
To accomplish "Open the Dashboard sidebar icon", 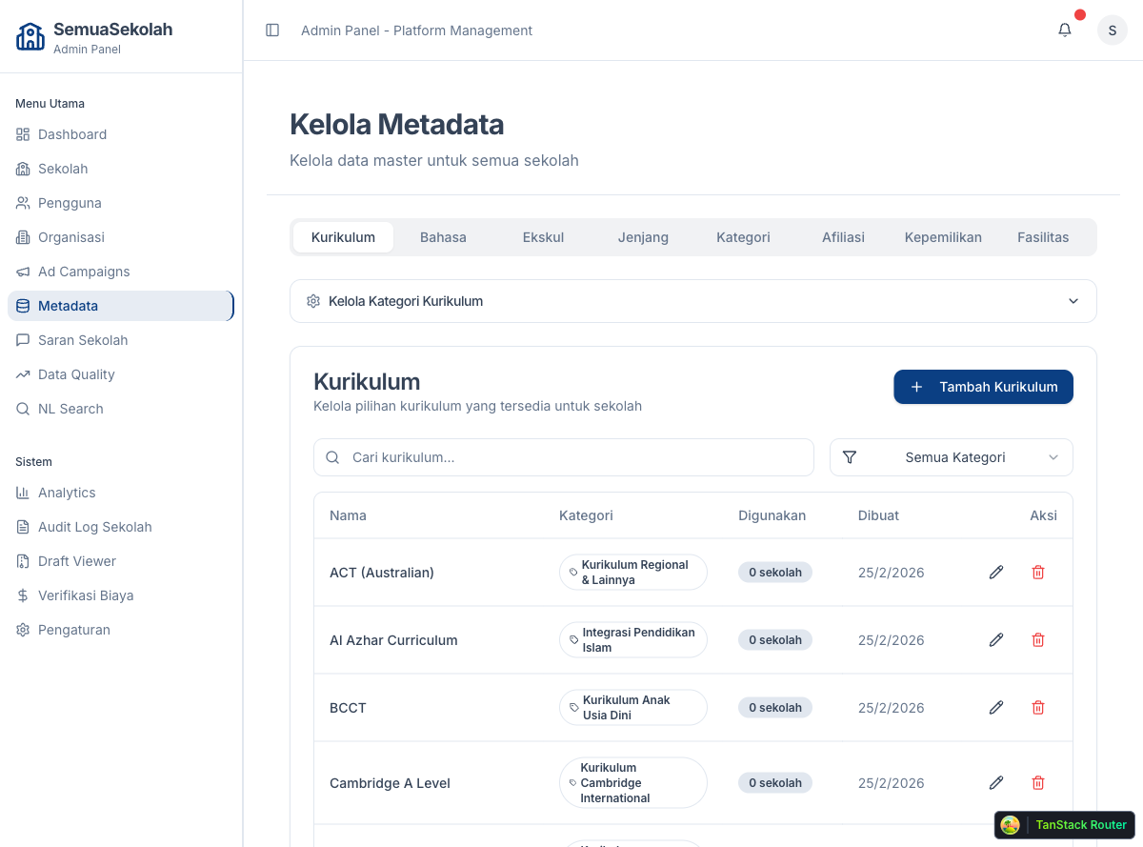I will tap(22, 134).
